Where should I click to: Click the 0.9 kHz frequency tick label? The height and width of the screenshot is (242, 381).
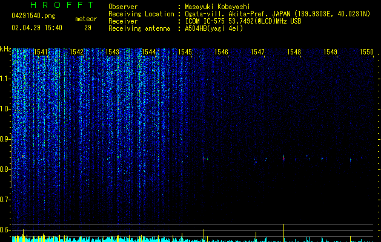tap(5, 139)
